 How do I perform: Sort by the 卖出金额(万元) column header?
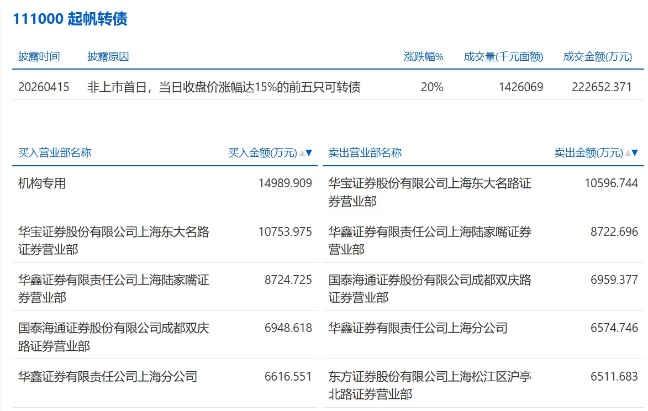click(588, 153)
